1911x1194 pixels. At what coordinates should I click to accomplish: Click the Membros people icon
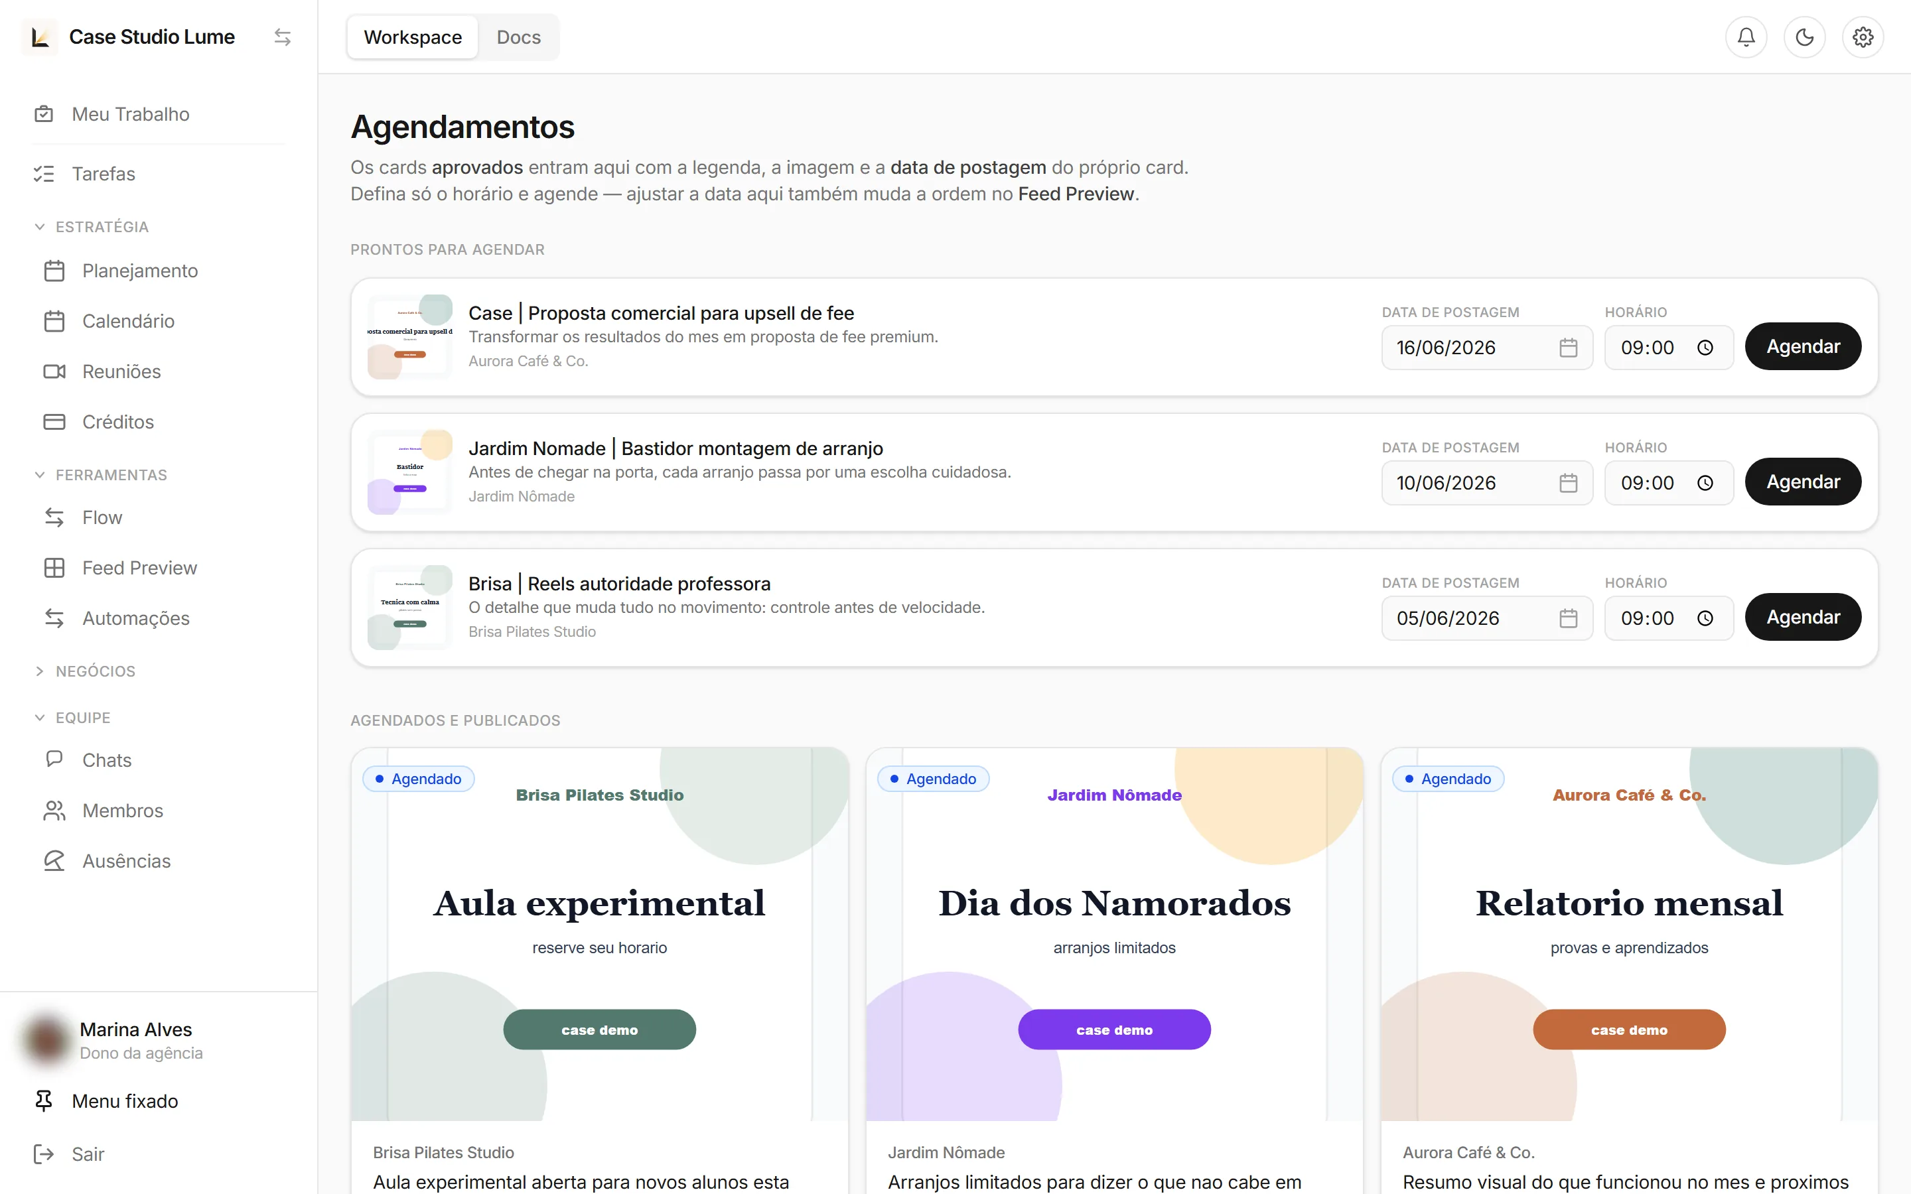[x=54, y=811]
